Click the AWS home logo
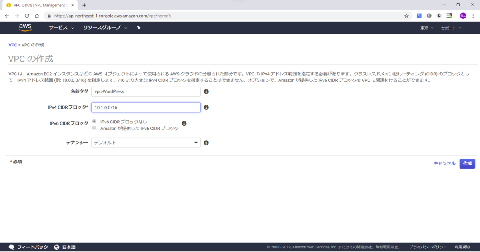The width and height of the screenshot is (480, 252). pos(25,27)
